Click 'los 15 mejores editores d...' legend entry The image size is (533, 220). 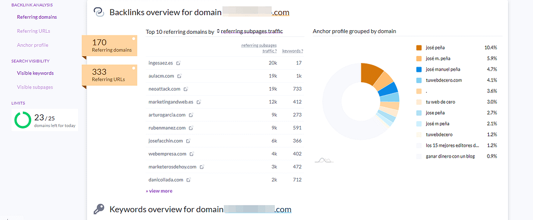[452, 145]
